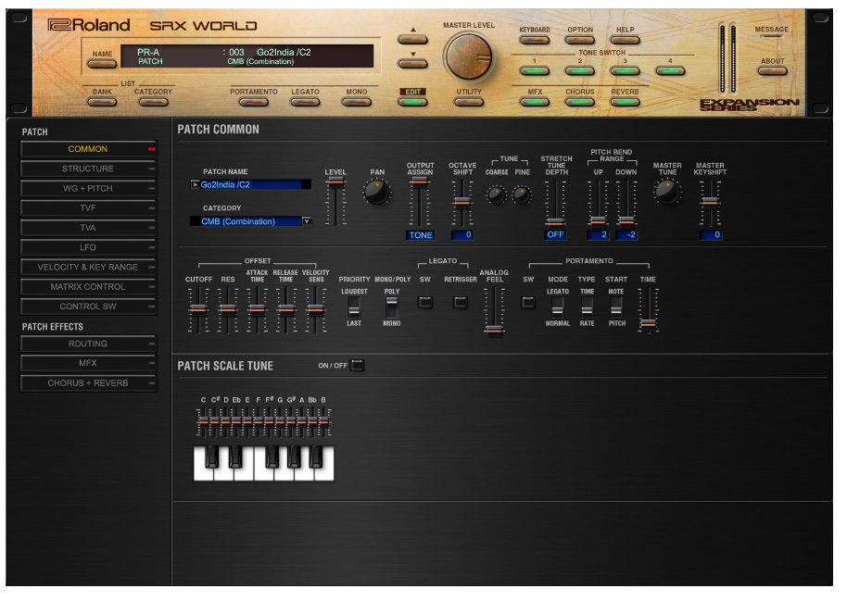The width and height of the screenshot is (847, 601).
Task: Toggle the Legato button in header
Action: 305,102
